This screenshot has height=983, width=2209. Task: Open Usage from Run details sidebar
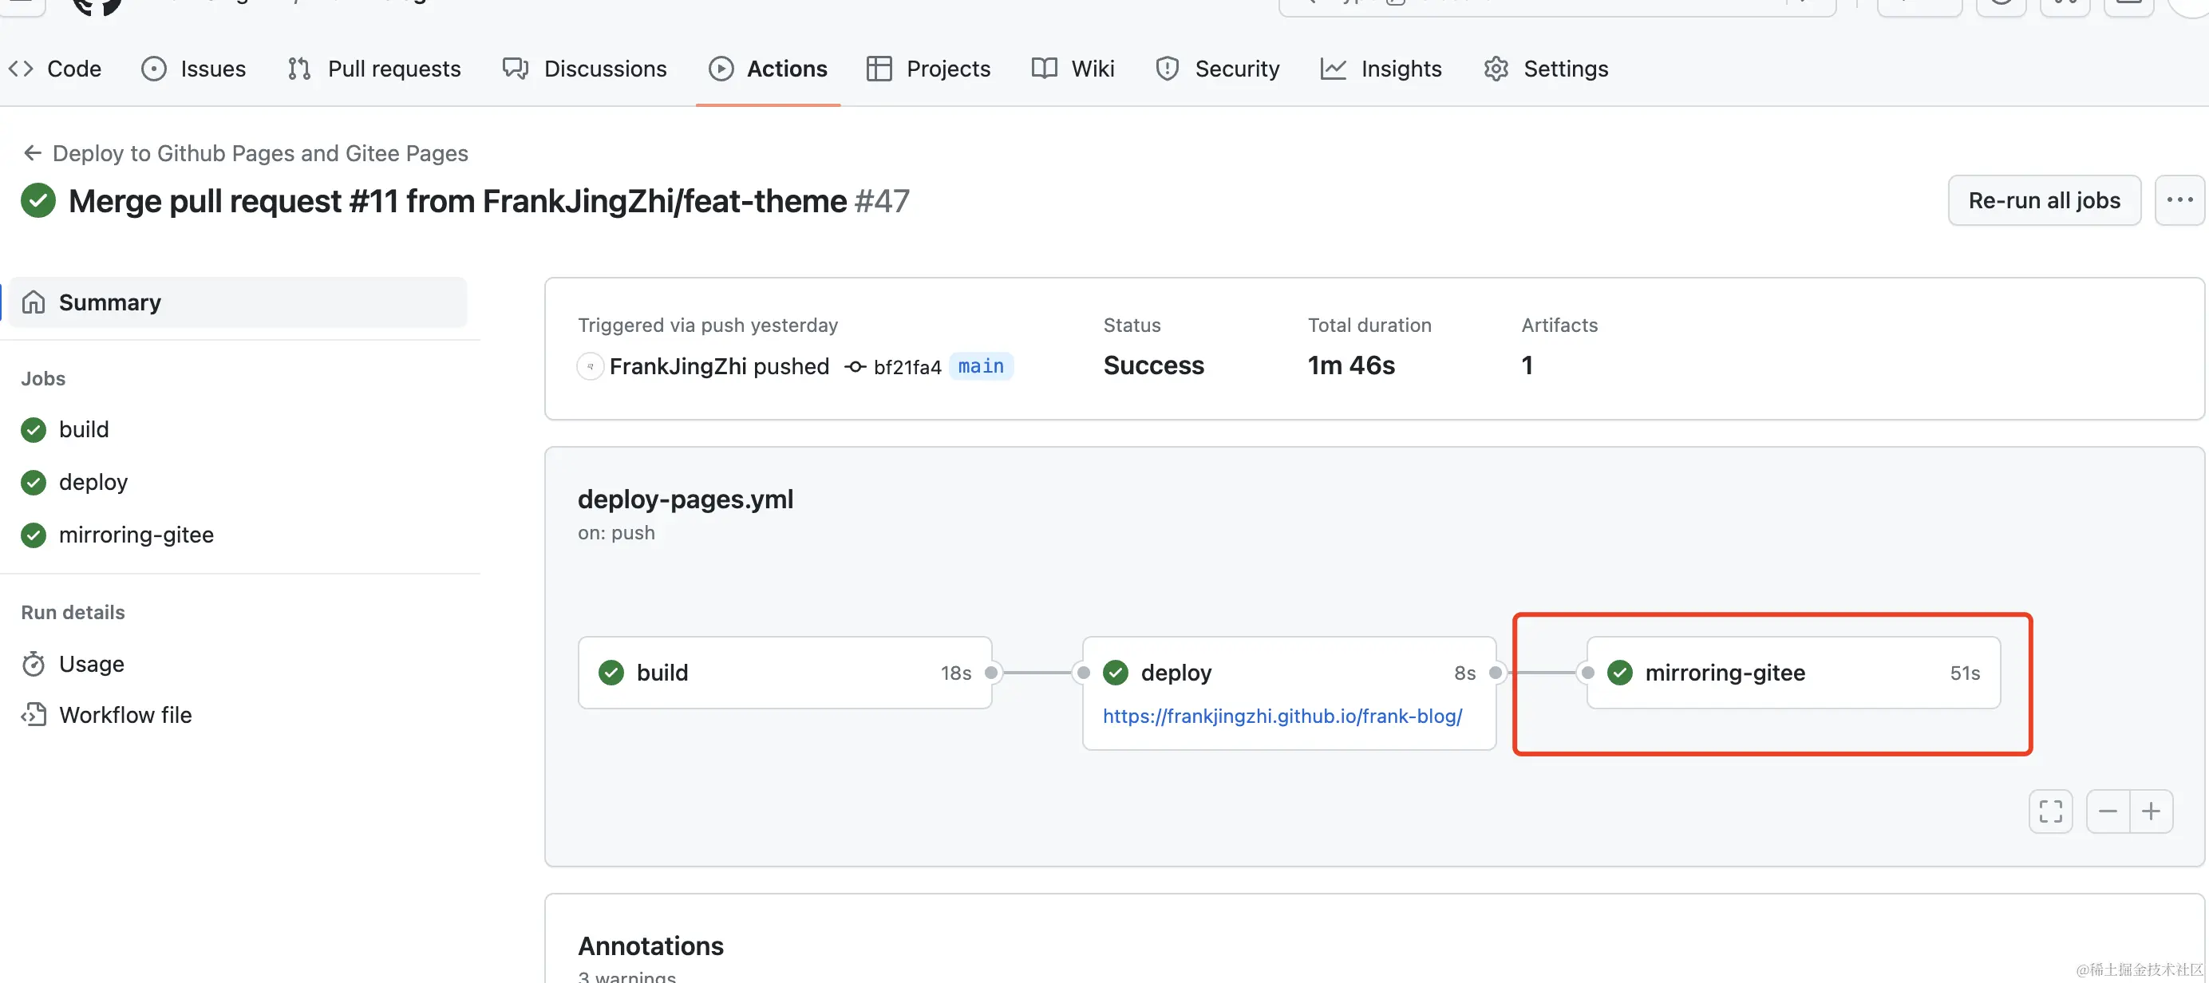[x=92, y=663]
